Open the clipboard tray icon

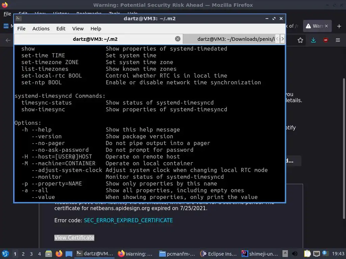coord(307,254)
